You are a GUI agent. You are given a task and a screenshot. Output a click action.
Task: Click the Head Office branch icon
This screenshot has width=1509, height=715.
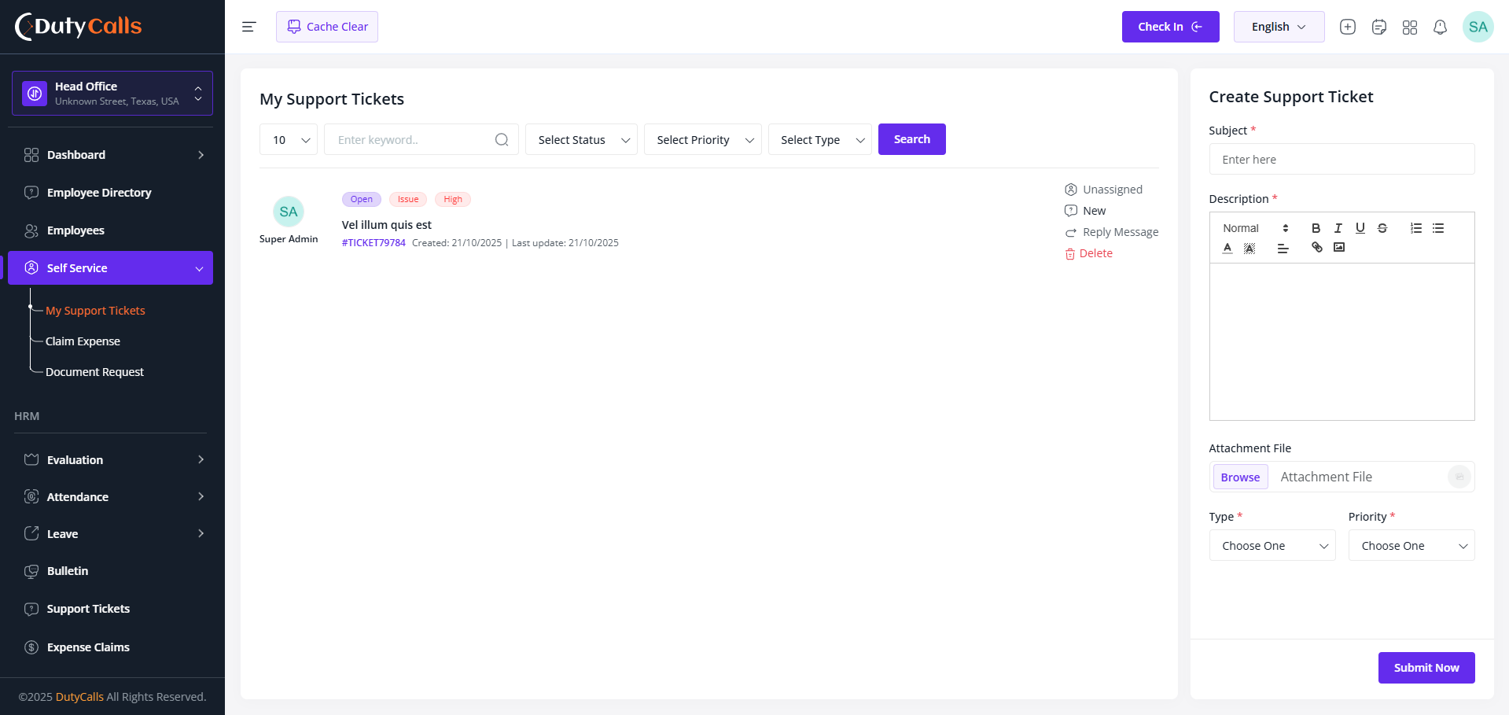point(35,94)
